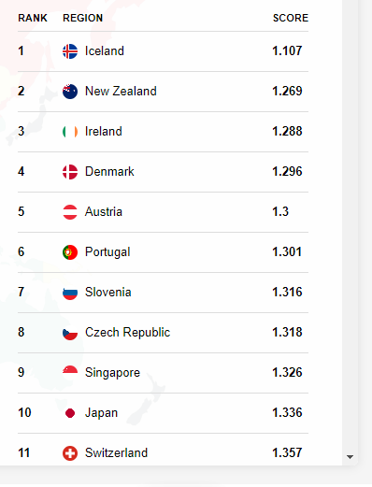
Task: Select the Austria flag icon
Action: click(x=70, y=212)
